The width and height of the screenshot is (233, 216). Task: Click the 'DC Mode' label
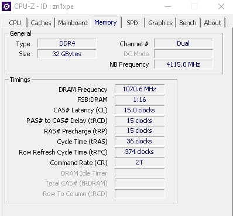click(136, 54)
